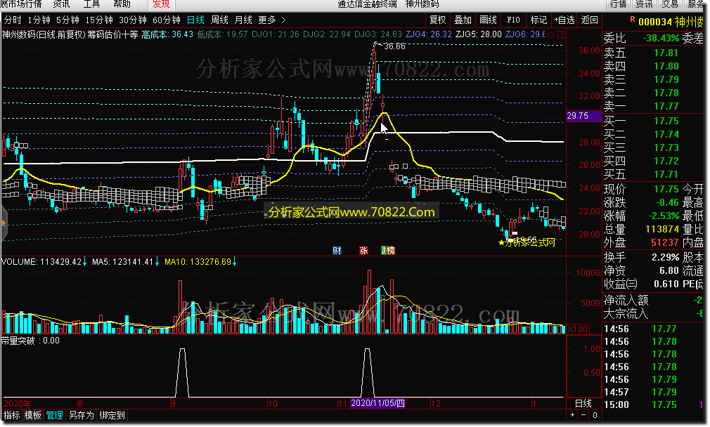Click the star 分析家公式网 marker at low
Image resolution: width=710 pixels, height=427 pixels.
527,243
